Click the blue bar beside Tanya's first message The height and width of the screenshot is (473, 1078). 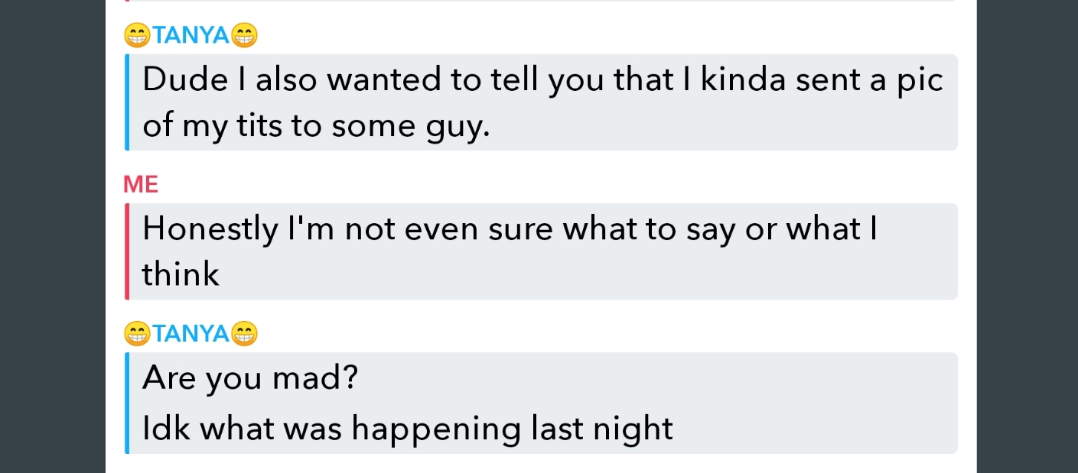[127, 102]
